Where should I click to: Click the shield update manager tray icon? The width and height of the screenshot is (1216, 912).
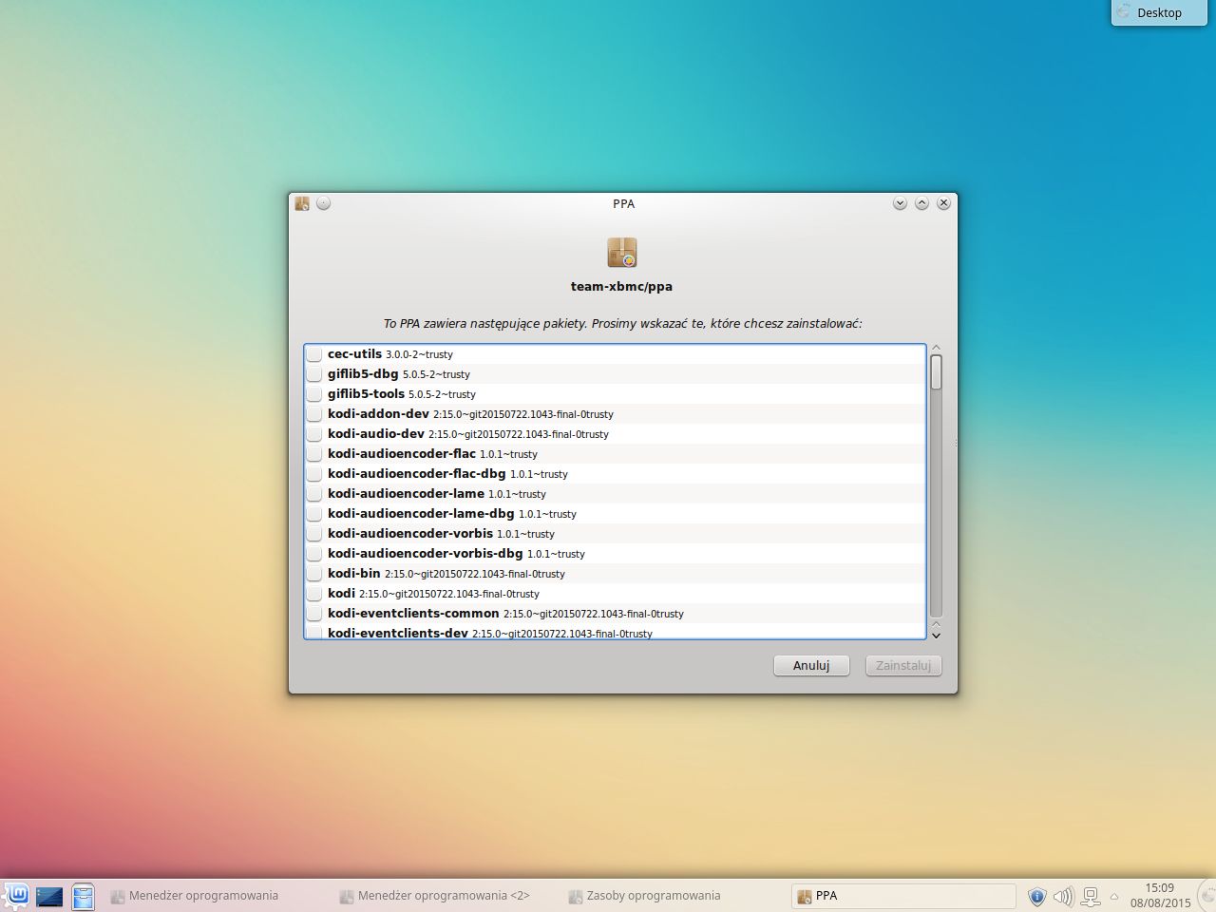(1037, 896)
